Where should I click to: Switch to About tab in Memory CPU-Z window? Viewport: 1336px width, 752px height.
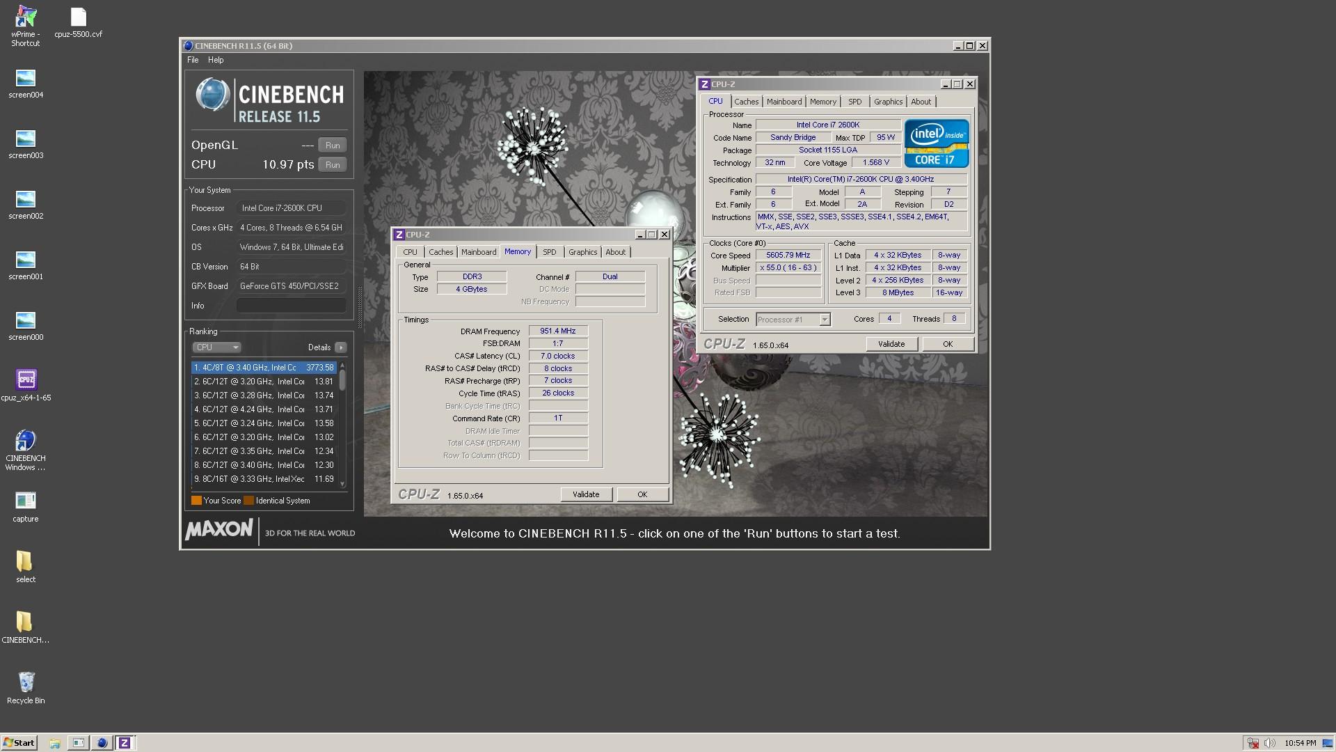click(615, 252)
